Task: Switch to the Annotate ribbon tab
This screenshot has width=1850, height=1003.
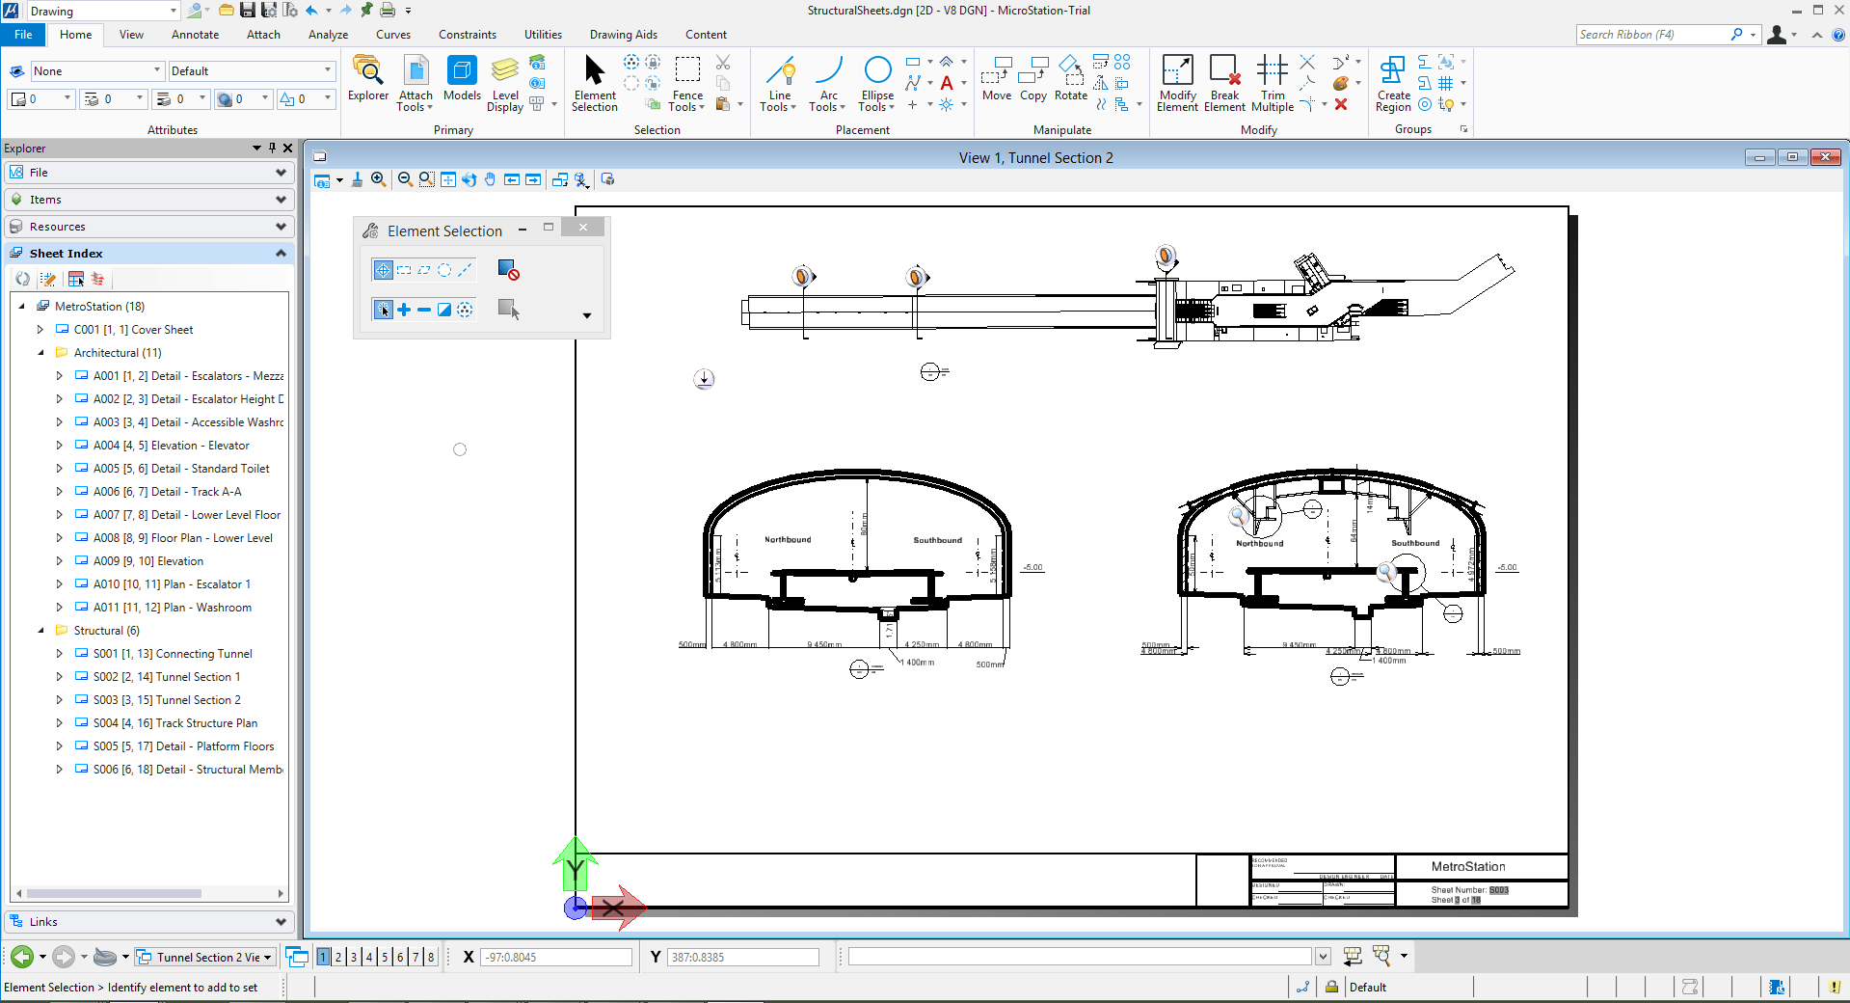Action: point(195,35)
